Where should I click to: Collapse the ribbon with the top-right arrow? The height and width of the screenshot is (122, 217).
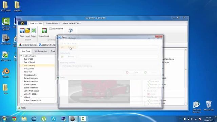click(185, 23)
